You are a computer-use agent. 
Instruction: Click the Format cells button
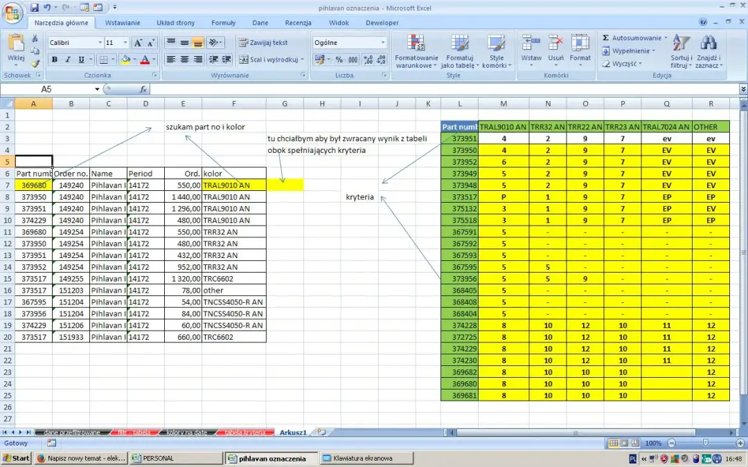click(580, 50)
